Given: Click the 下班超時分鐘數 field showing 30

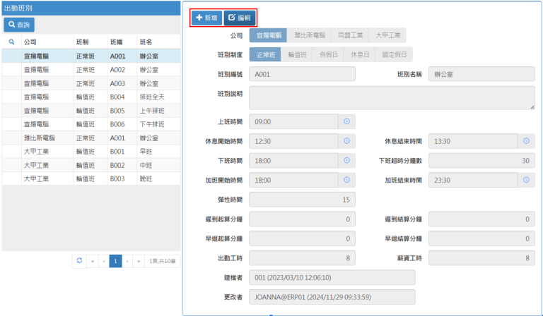Looking at the screenshot, I should (x=481, y=161).
